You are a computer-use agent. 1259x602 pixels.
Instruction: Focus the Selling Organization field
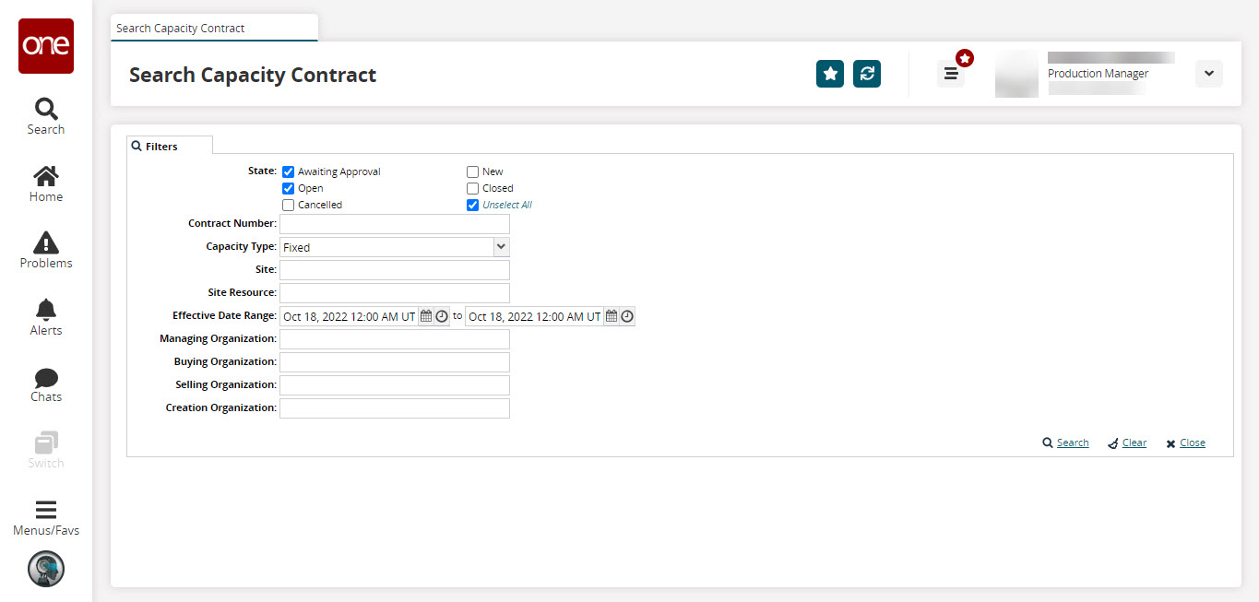pos(395,385)
